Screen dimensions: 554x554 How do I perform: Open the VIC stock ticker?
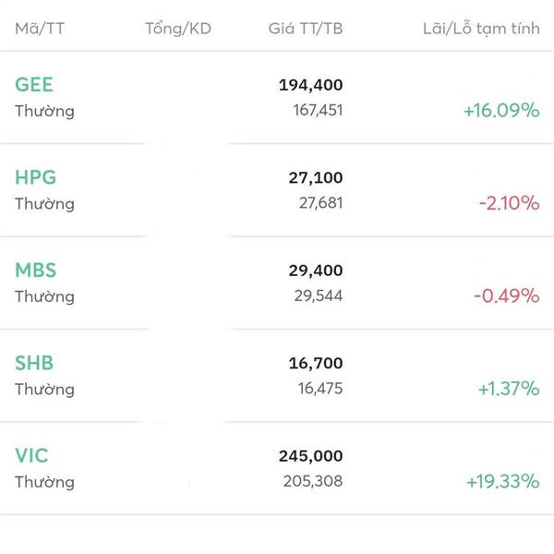tap(31, 455)
